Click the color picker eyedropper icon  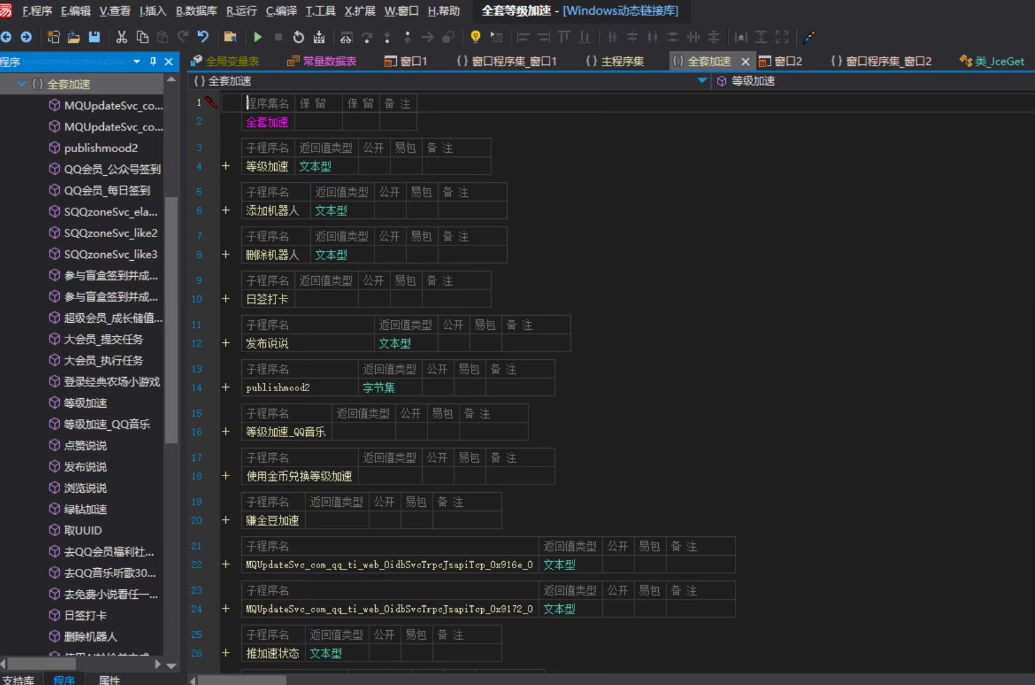pyautogui.click(x=809, y=37)
